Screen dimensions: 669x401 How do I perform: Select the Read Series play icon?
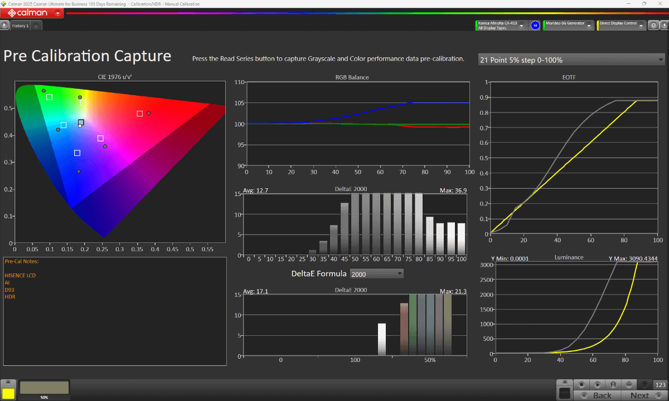coord(597,384)
